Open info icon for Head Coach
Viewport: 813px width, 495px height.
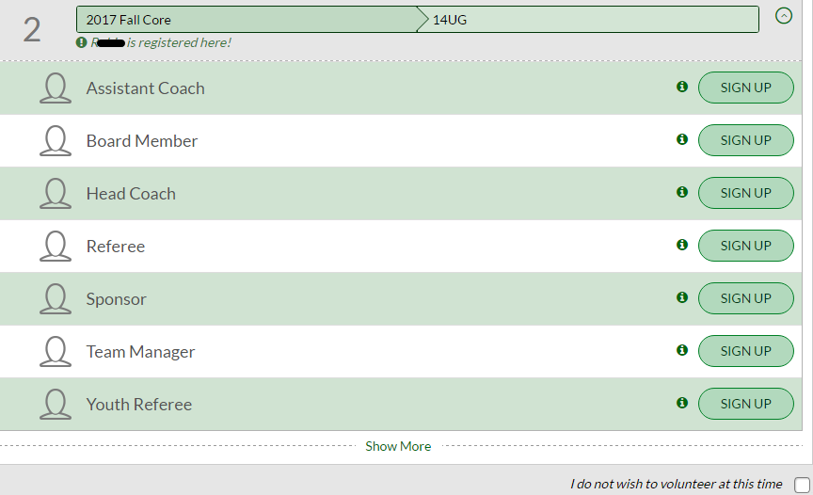click(x=682, y=192)
